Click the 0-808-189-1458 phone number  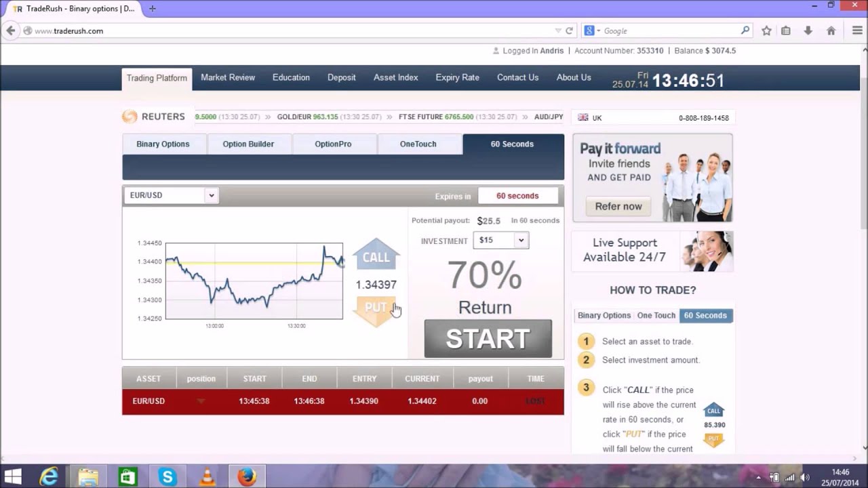pyautogui.click(x=704, y=118)
